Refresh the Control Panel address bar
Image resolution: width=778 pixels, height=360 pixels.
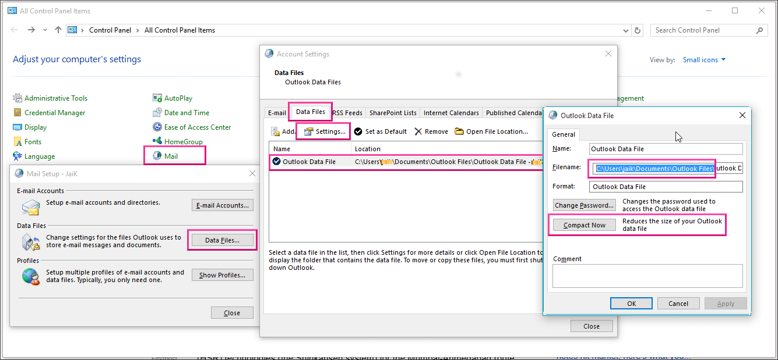(x=638, y=30)
